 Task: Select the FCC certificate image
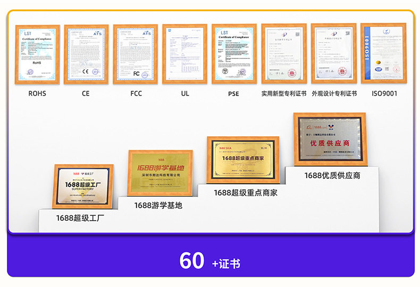(x=136, y=55)
